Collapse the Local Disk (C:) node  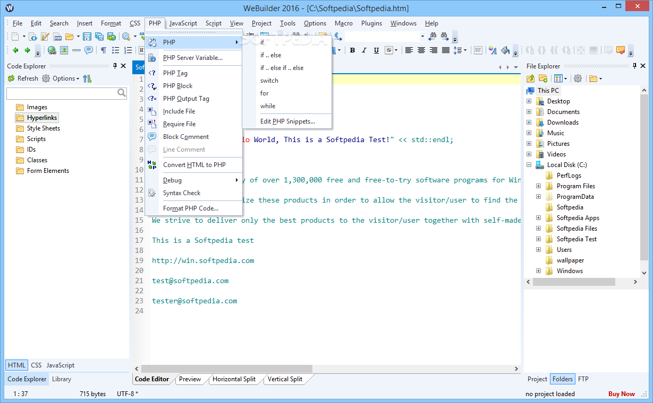click(529, 164)
